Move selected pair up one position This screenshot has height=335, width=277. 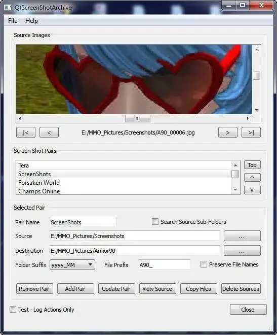(x=252, y=177)
